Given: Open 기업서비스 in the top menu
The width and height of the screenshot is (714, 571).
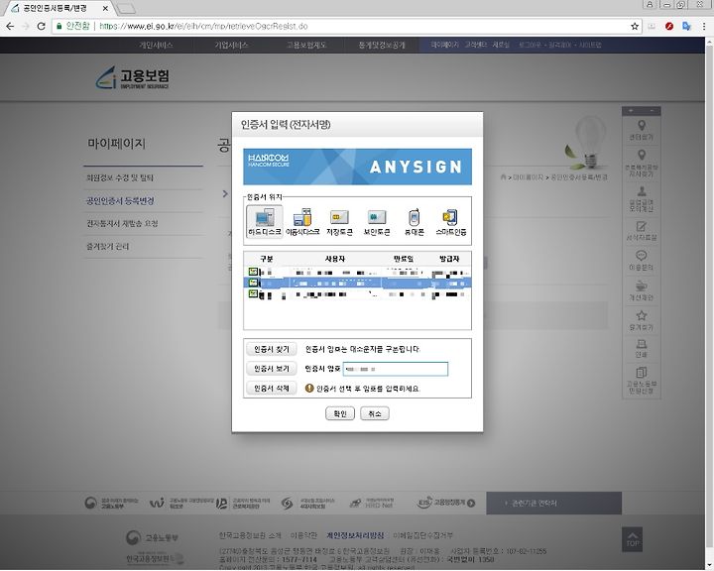Looking at the screenshot, I should pos(231,45).
